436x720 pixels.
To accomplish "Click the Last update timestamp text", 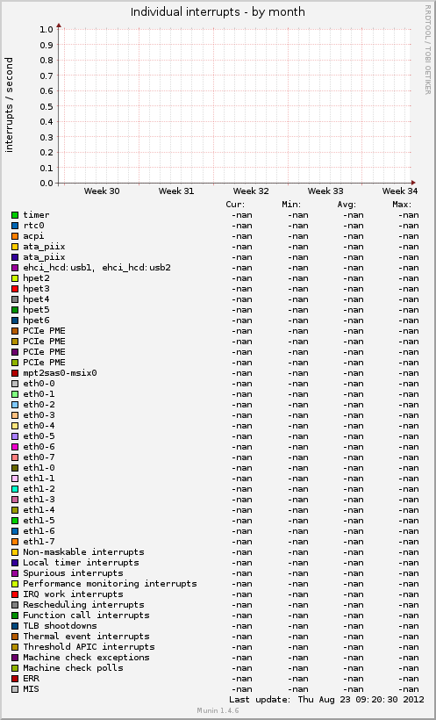I will 326,700.
